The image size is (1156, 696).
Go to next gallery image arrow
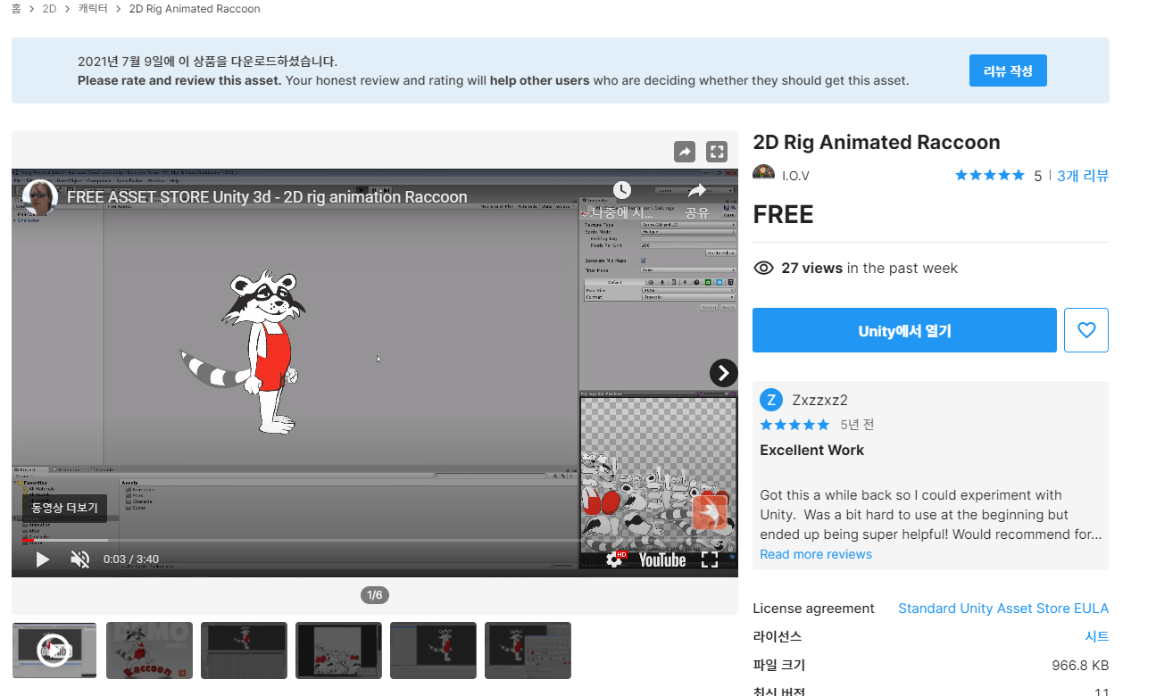click(723, 373)
